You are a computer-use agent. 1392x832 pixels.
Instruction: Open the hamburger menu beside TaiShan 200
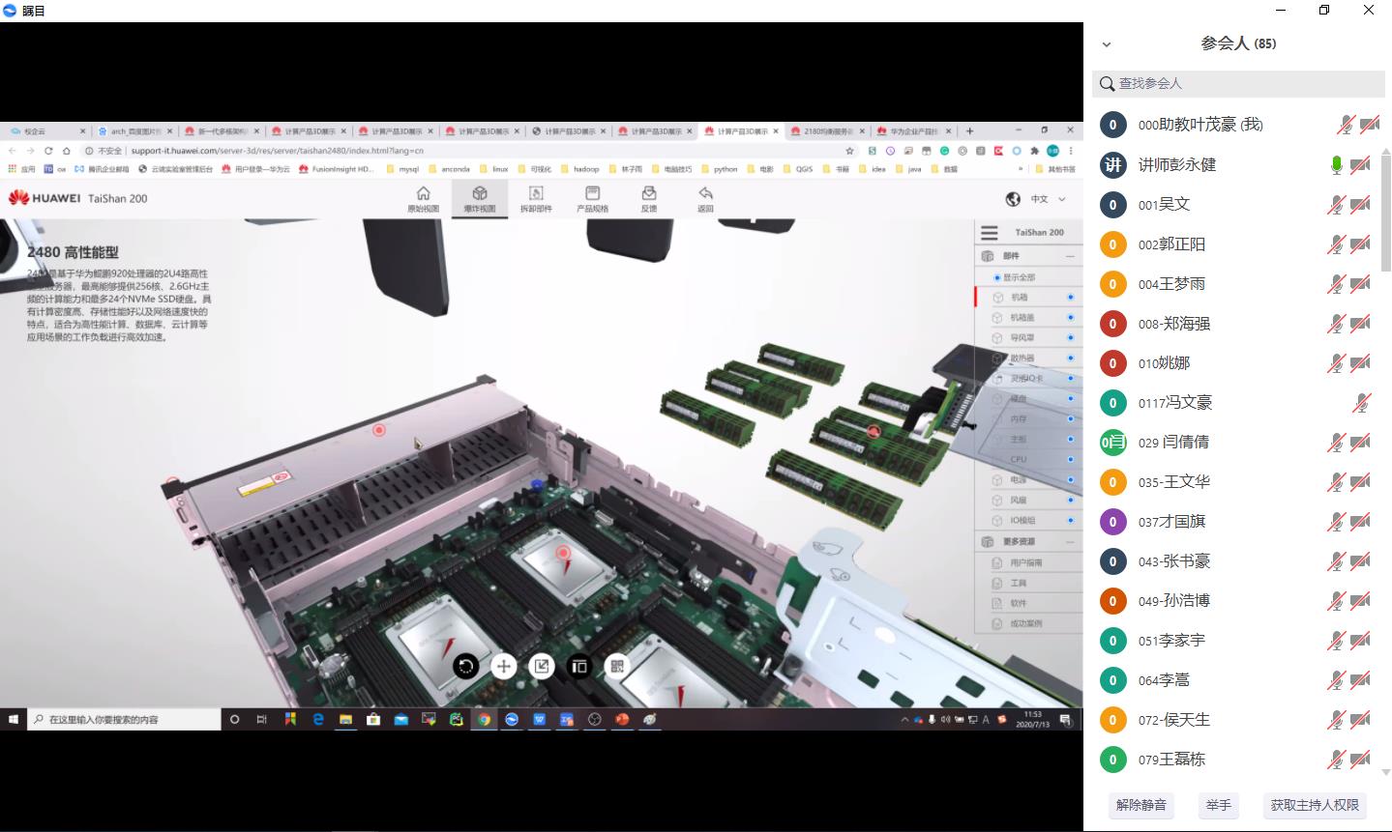[989, 233]
